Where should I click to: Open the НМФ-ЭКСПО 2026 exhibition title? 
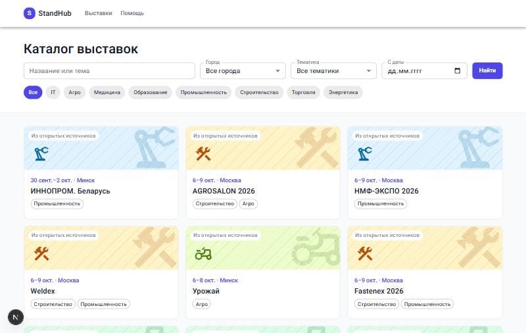pyautogui.click(x=387, y=191)
